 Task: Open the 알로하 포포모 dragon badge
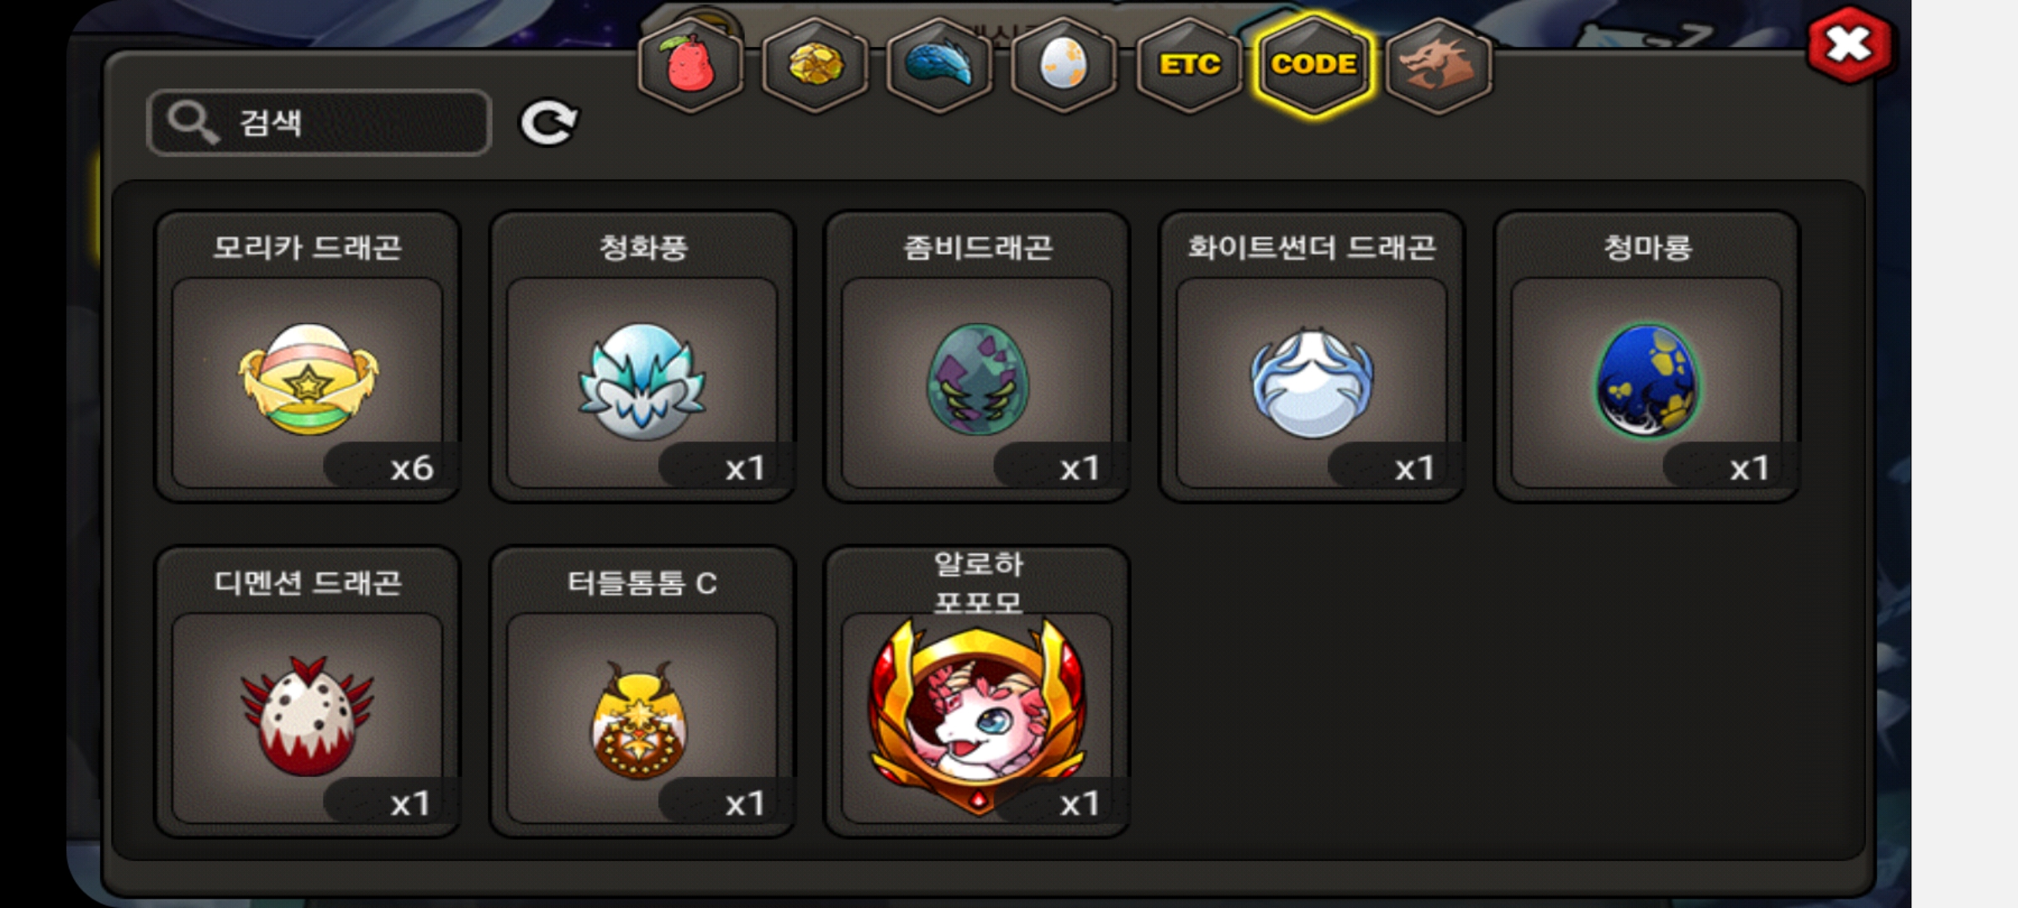(977, 692)
